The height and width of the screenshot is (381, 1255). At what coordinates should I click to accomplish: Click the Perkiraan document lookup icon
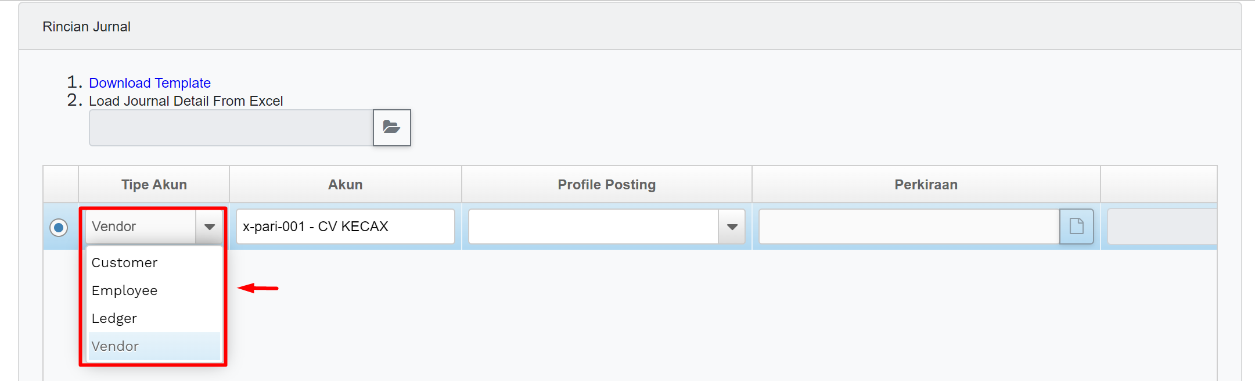point(1076,226)
